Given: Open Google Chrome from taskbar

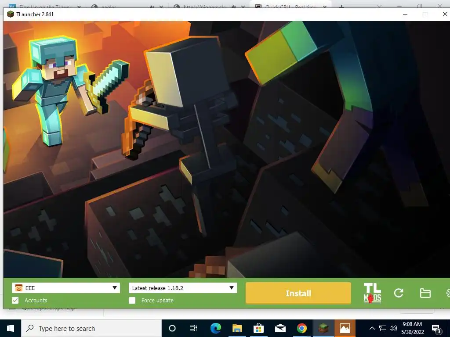Looking at the screenshot, I should (301, 328).
